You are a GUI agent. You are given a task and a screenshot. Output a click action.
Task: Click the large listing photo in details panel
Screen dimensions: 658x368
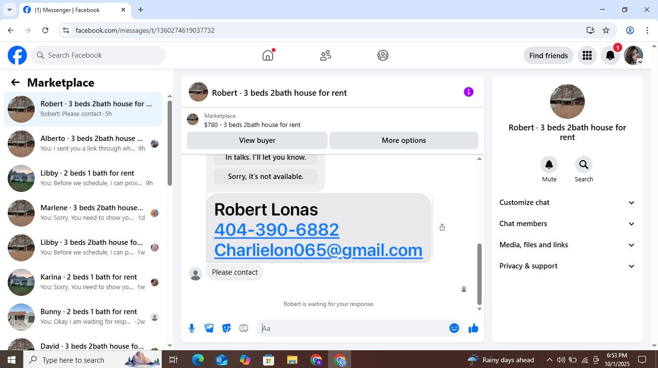pyautogui.click(x=567, y=102)
